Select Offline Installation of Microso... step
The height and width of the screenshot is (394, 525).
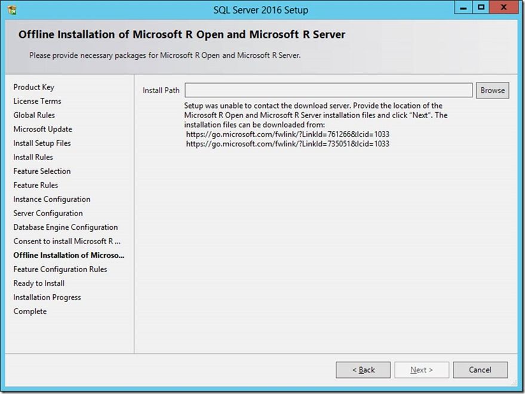(x=69, y=256)
